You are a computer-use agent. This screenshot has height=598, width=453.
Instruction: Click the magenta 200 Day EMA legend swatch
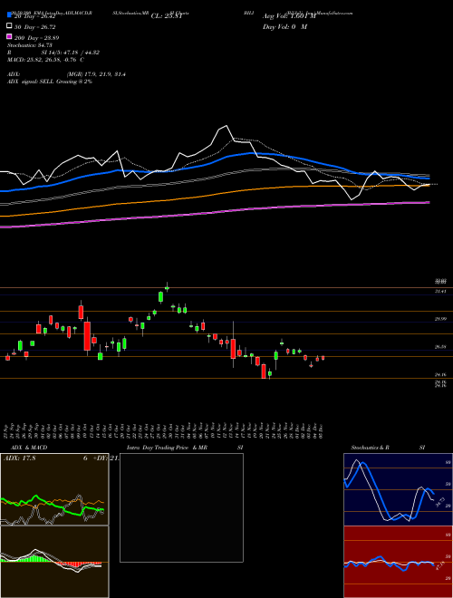coord(9,36)
